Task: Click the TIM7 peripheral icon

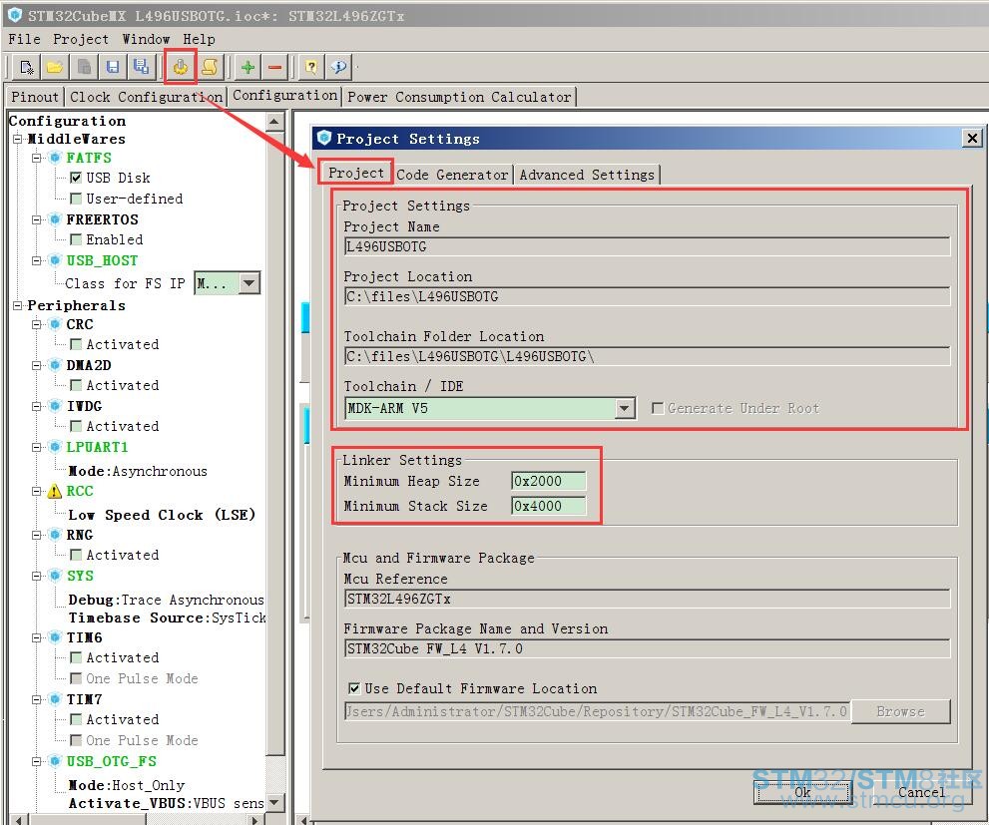Action: [x=55, y=699]
